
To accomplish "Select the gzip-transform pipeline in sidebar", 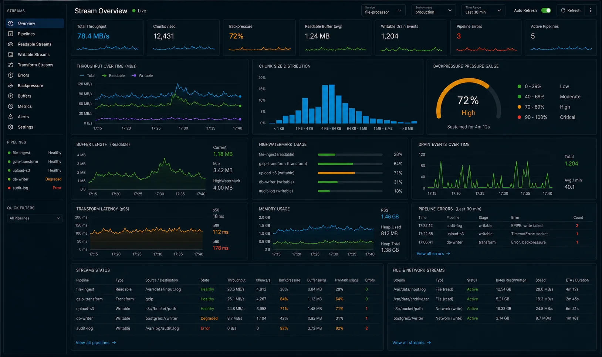I will coord(35,161).
